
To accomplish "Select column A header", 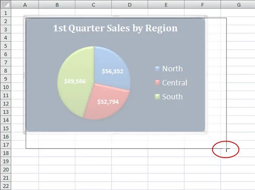I will (25, 5).
